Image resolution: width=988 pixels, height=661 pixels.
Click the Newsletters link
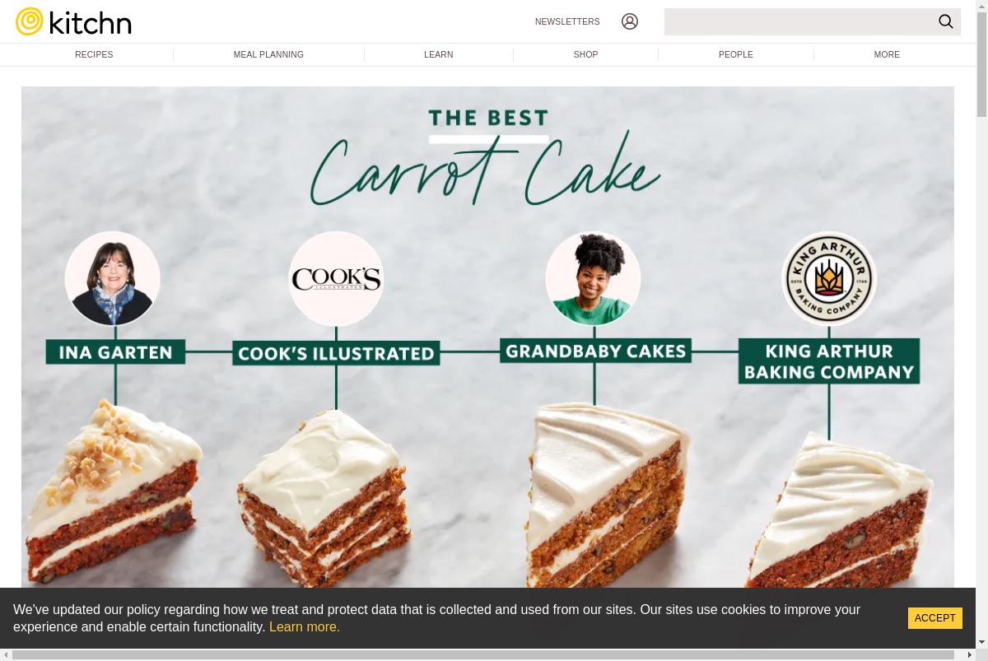(x=567, y=21)
